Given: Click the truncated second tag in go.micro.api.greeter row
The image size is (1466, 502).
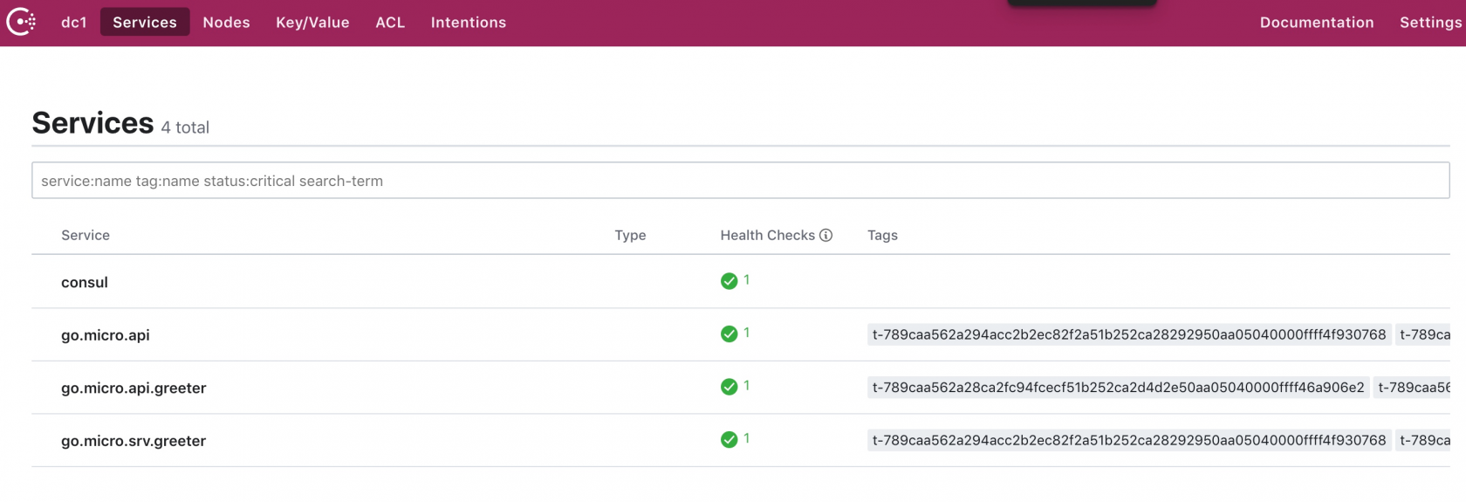Looking at the screenshot, I should pyautogui.click(x=1413, y=388).
